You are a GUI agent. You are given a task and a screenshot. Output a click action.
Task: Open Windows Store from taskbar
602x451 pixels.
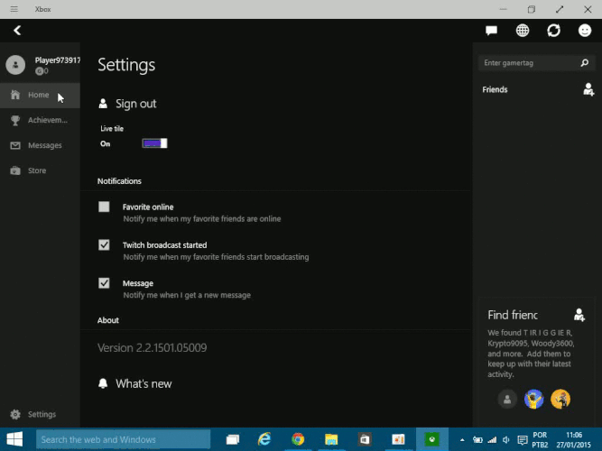[365, 439]
